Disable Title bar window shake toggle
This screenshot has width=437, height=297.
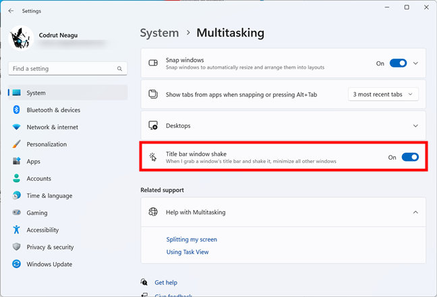[x=410, y=157]
